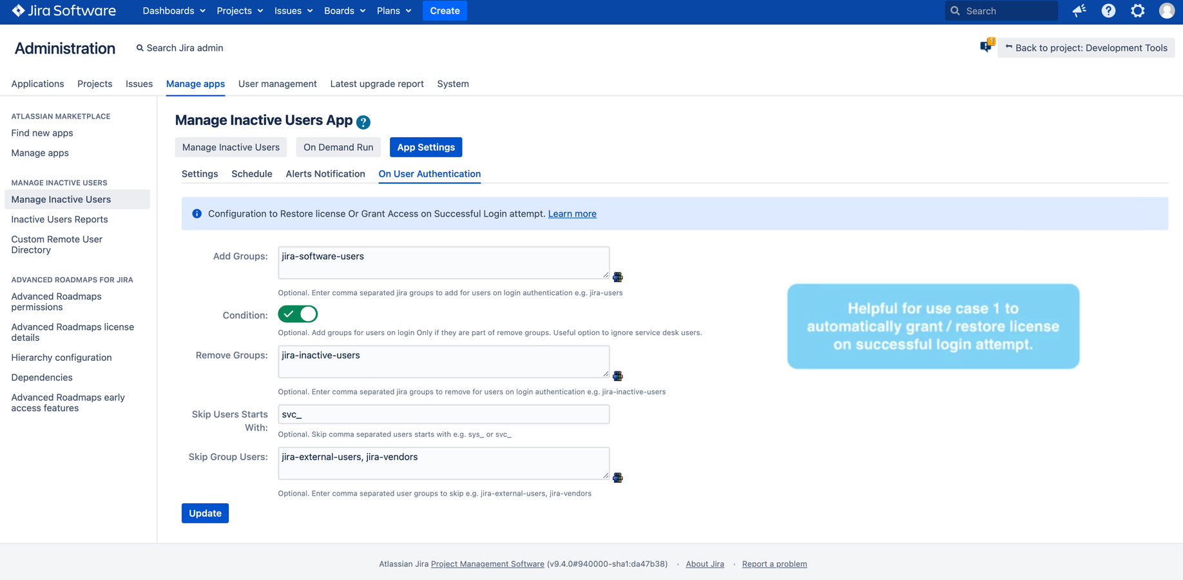The image size is (1183, 580).
Task: Open Custom Remote User Directory
Action: (57, 244)
